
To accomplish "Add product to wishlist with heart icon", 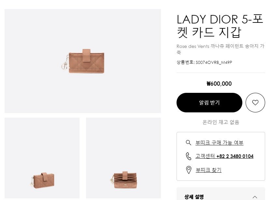I will pos(255,103).
